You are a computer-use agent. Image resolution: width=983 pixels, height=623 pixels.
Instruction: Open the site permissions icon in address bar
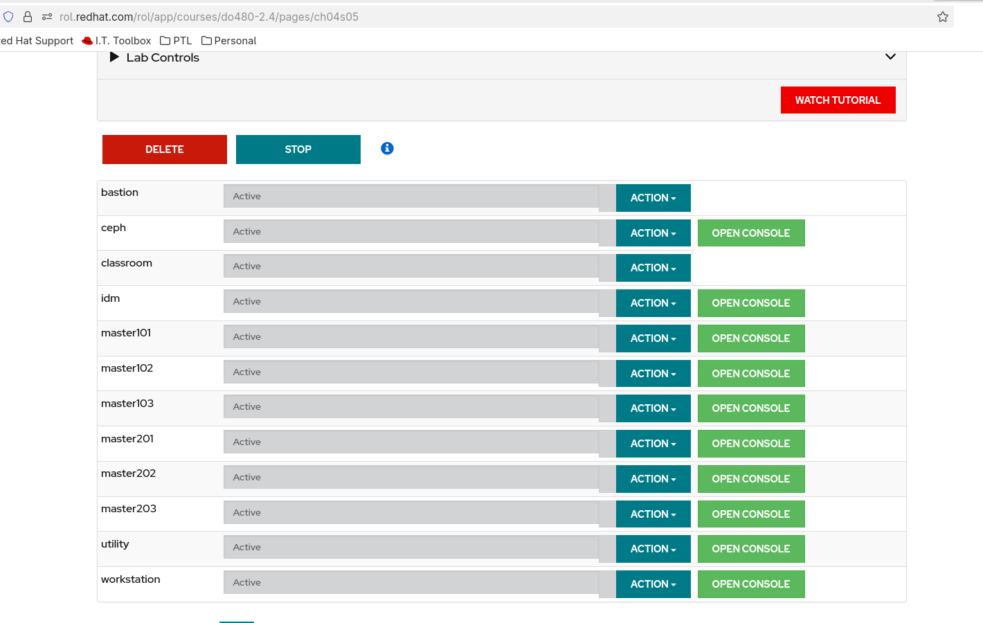point(47,17)
